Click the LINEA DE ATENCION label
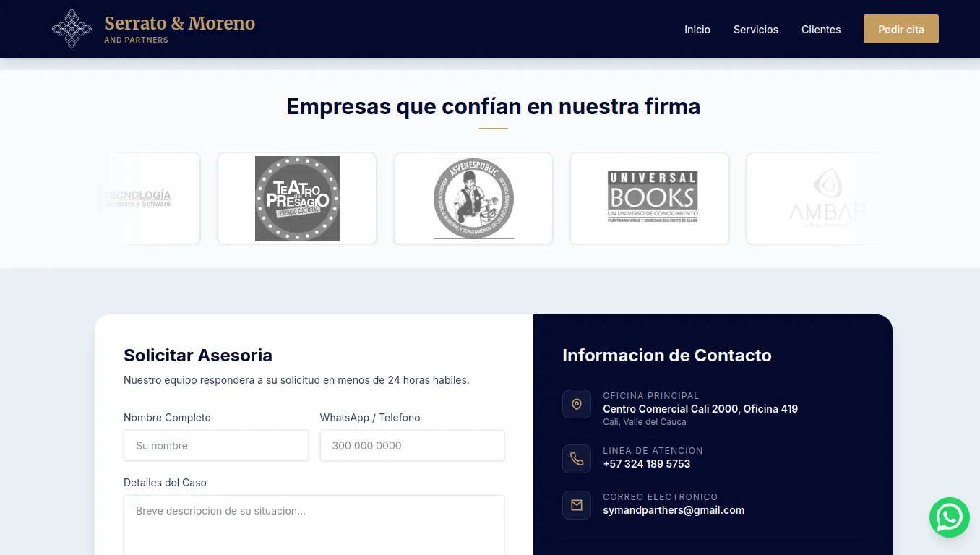This screenshot has height=555, width=980. [x=653, y=451]
